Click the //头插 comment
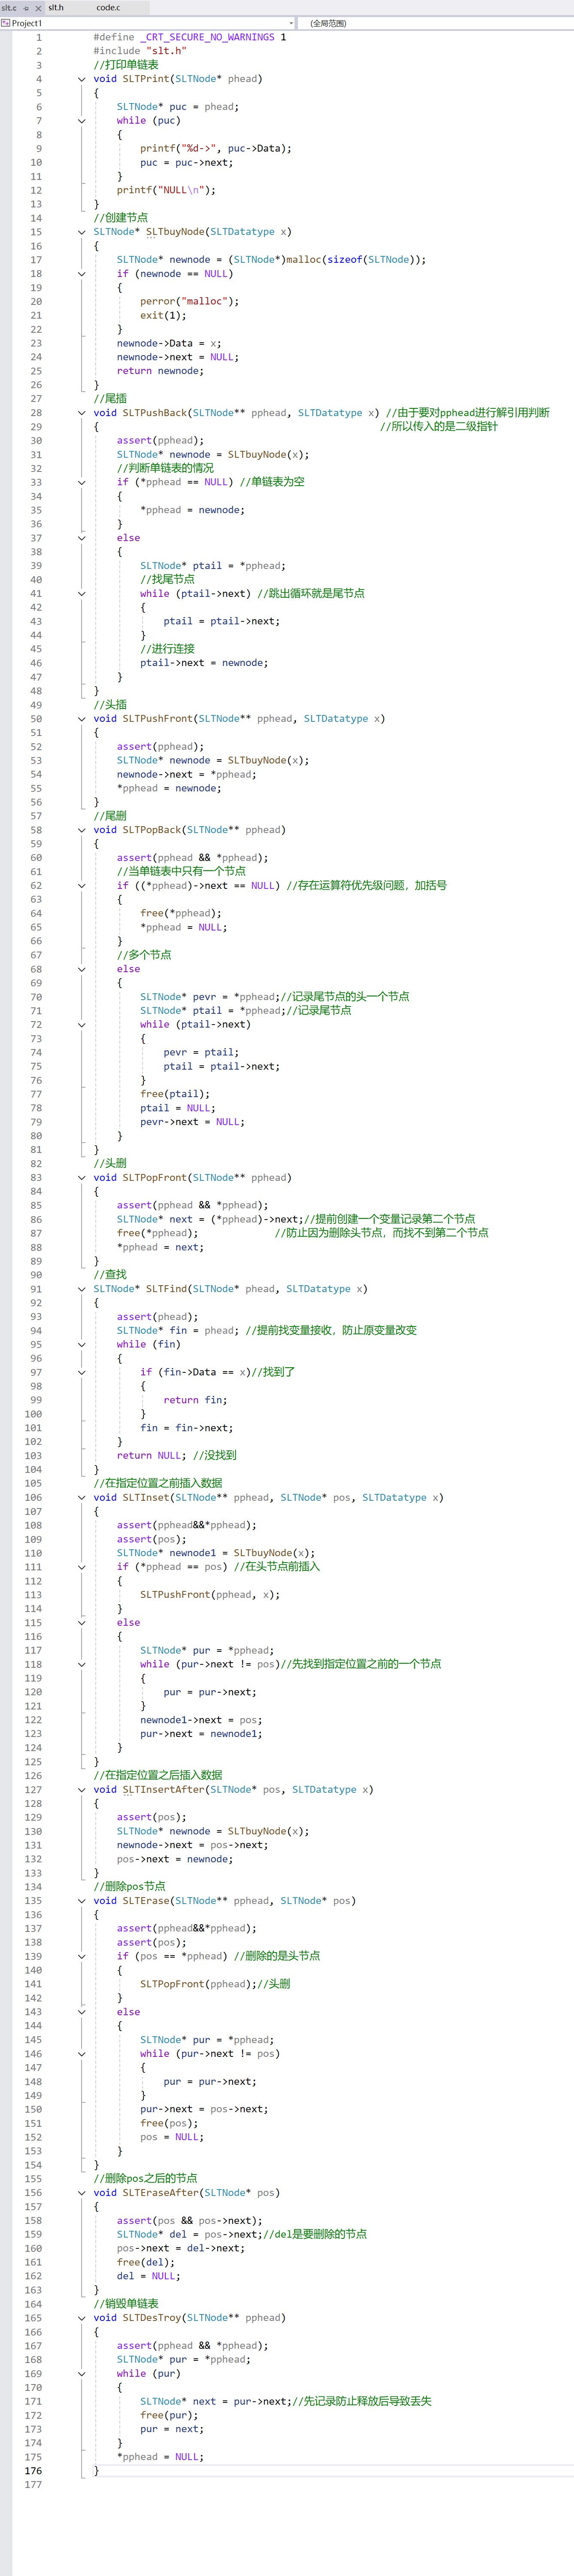The image size is (574, 2576). [110, 705]
